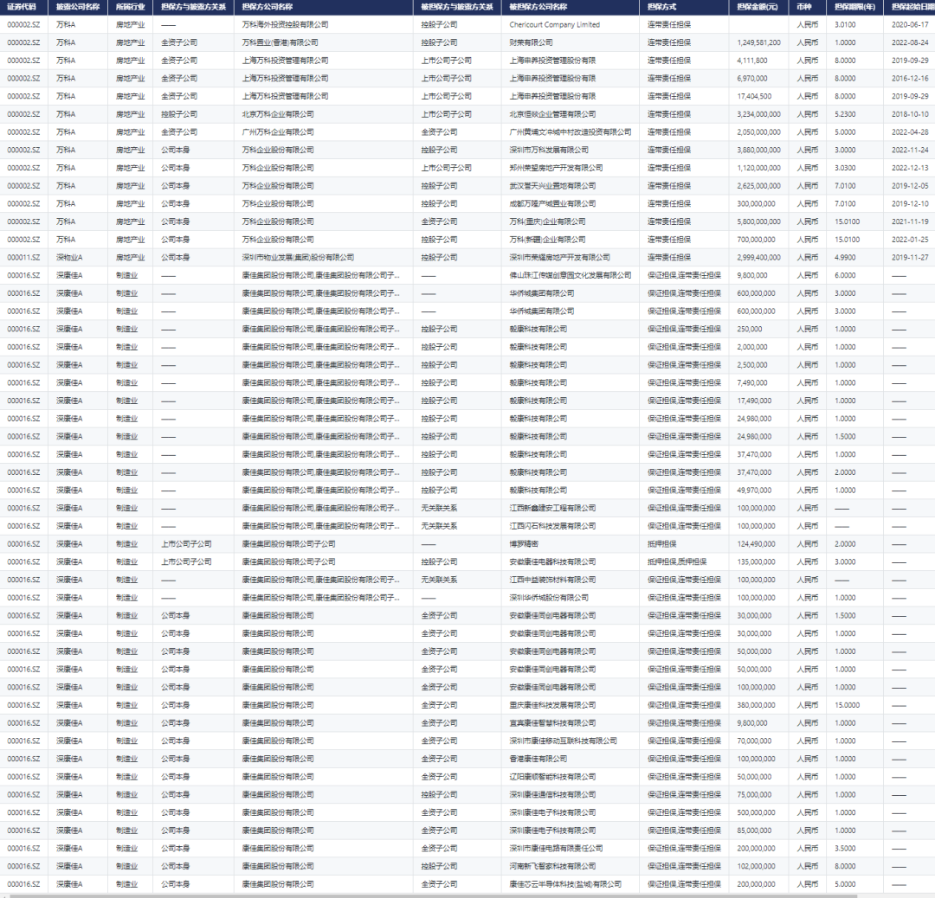Click the 担保期限(年) column header

[854, 7]
